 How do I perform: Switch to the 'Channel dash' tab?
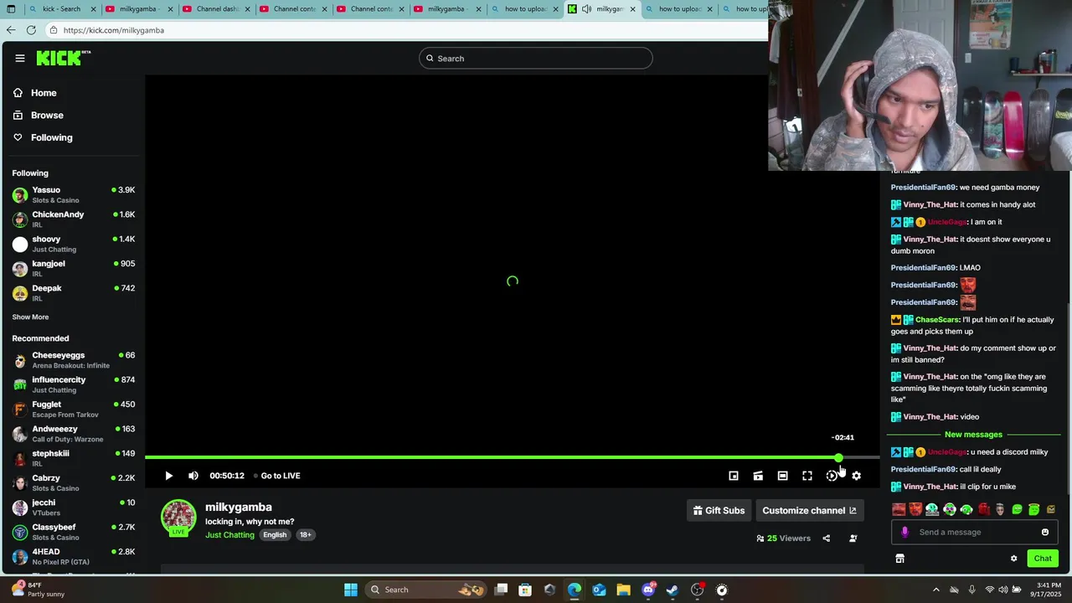point(216,9)
